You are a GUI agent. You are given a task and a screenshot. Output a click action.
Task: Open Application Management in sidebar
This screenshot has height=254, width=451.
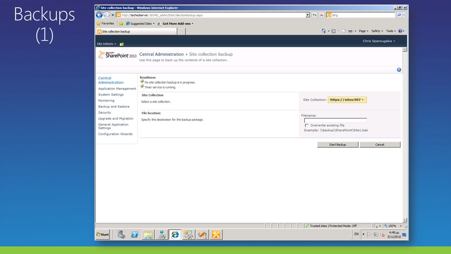coord(117,89)
